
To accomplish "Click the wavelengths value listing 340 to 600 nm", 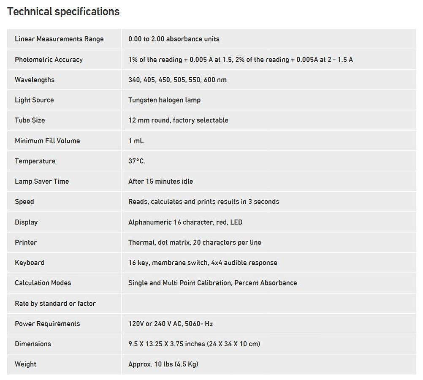I will click(177, 80).
